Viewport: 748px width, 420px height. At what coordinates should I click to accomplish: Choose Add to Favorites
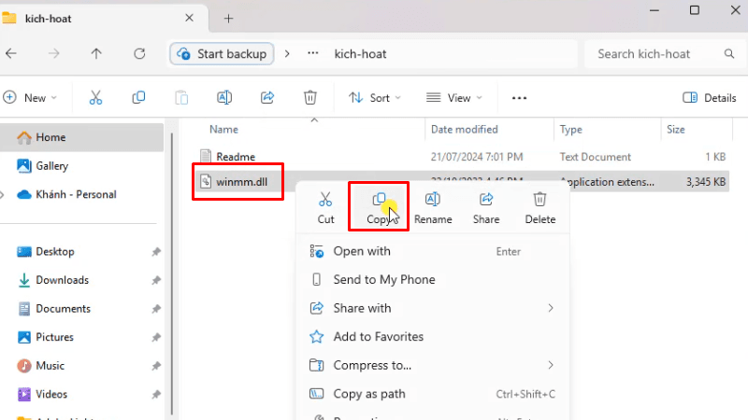click(378, 337)
